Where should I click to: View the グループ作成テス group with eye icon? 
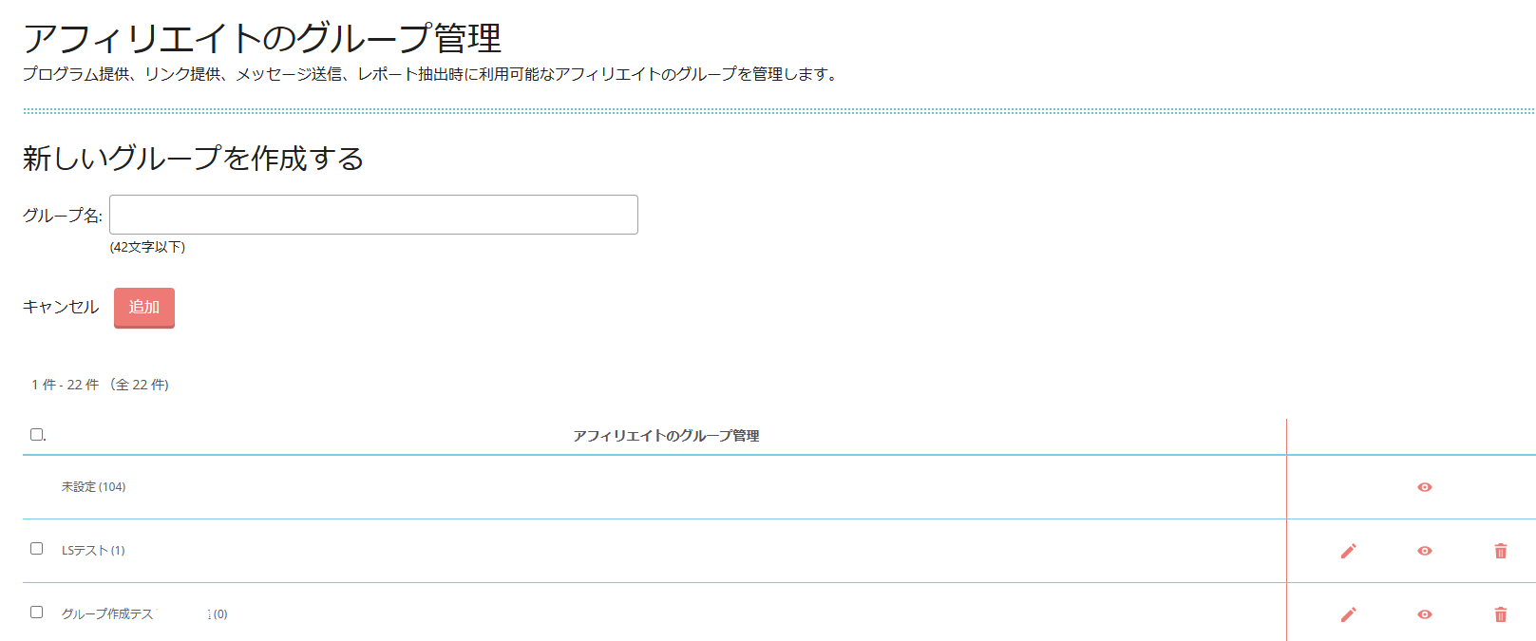(1424, 614)
